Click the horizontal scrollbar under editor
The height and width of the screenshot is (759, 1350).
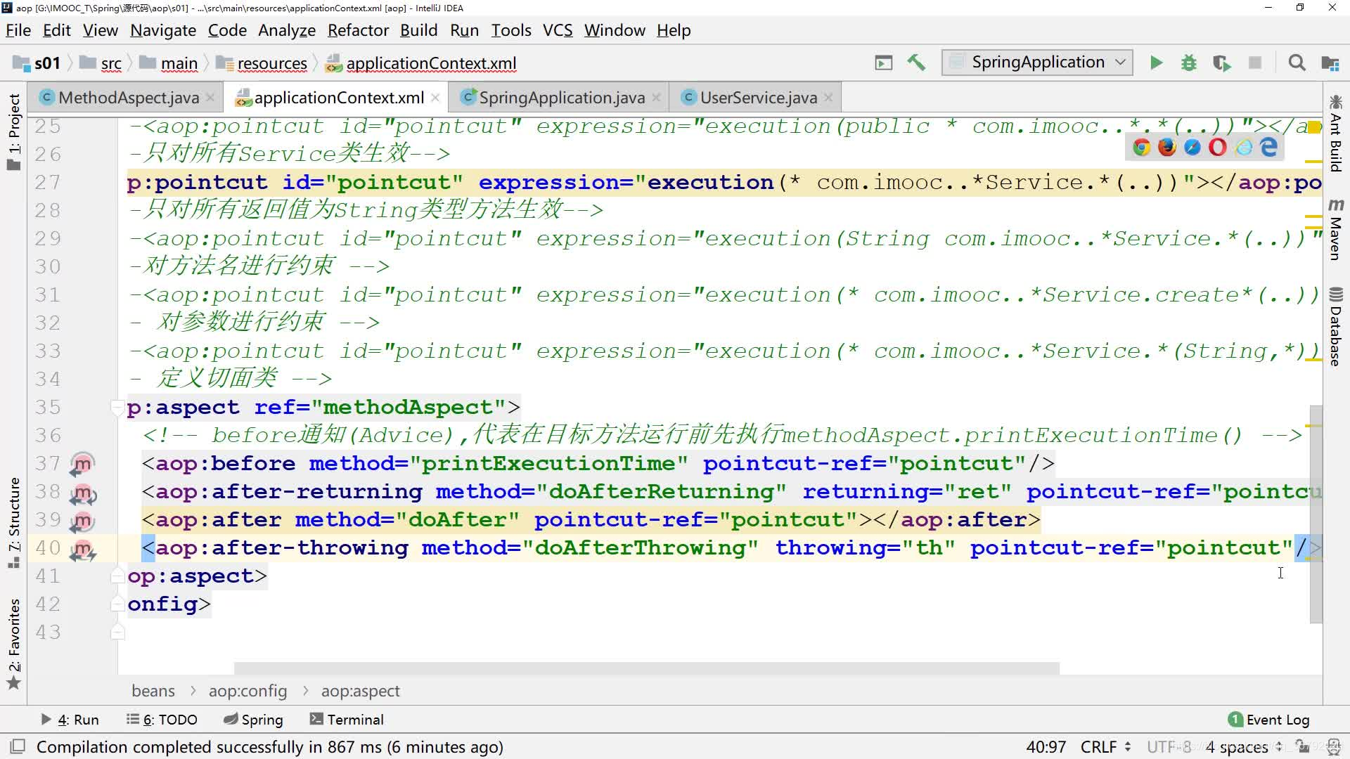[646, 668]
